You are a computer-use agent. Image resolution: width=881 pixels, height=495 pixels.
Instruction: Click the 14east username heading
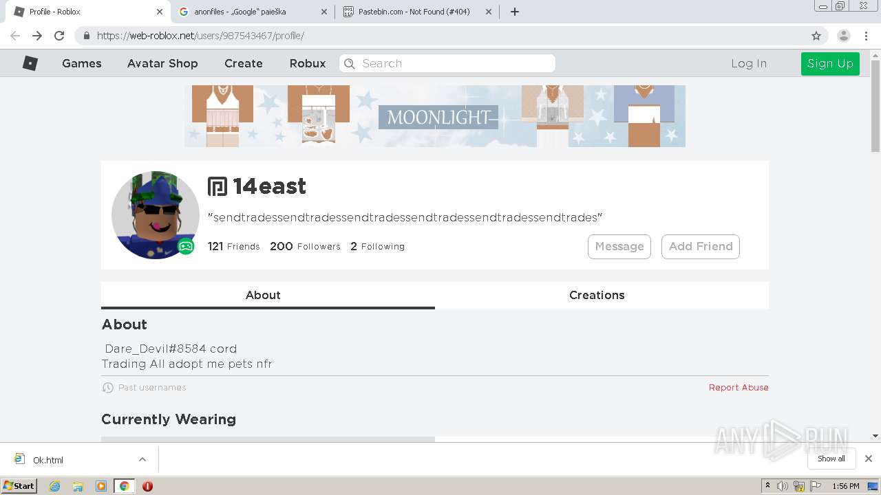click(269, 186)
